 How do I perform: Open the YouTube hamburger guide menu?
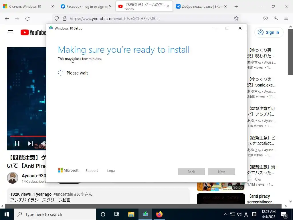[10, 32]
